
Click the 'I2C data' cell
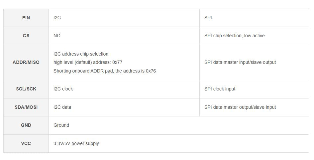tap(62, 107)
